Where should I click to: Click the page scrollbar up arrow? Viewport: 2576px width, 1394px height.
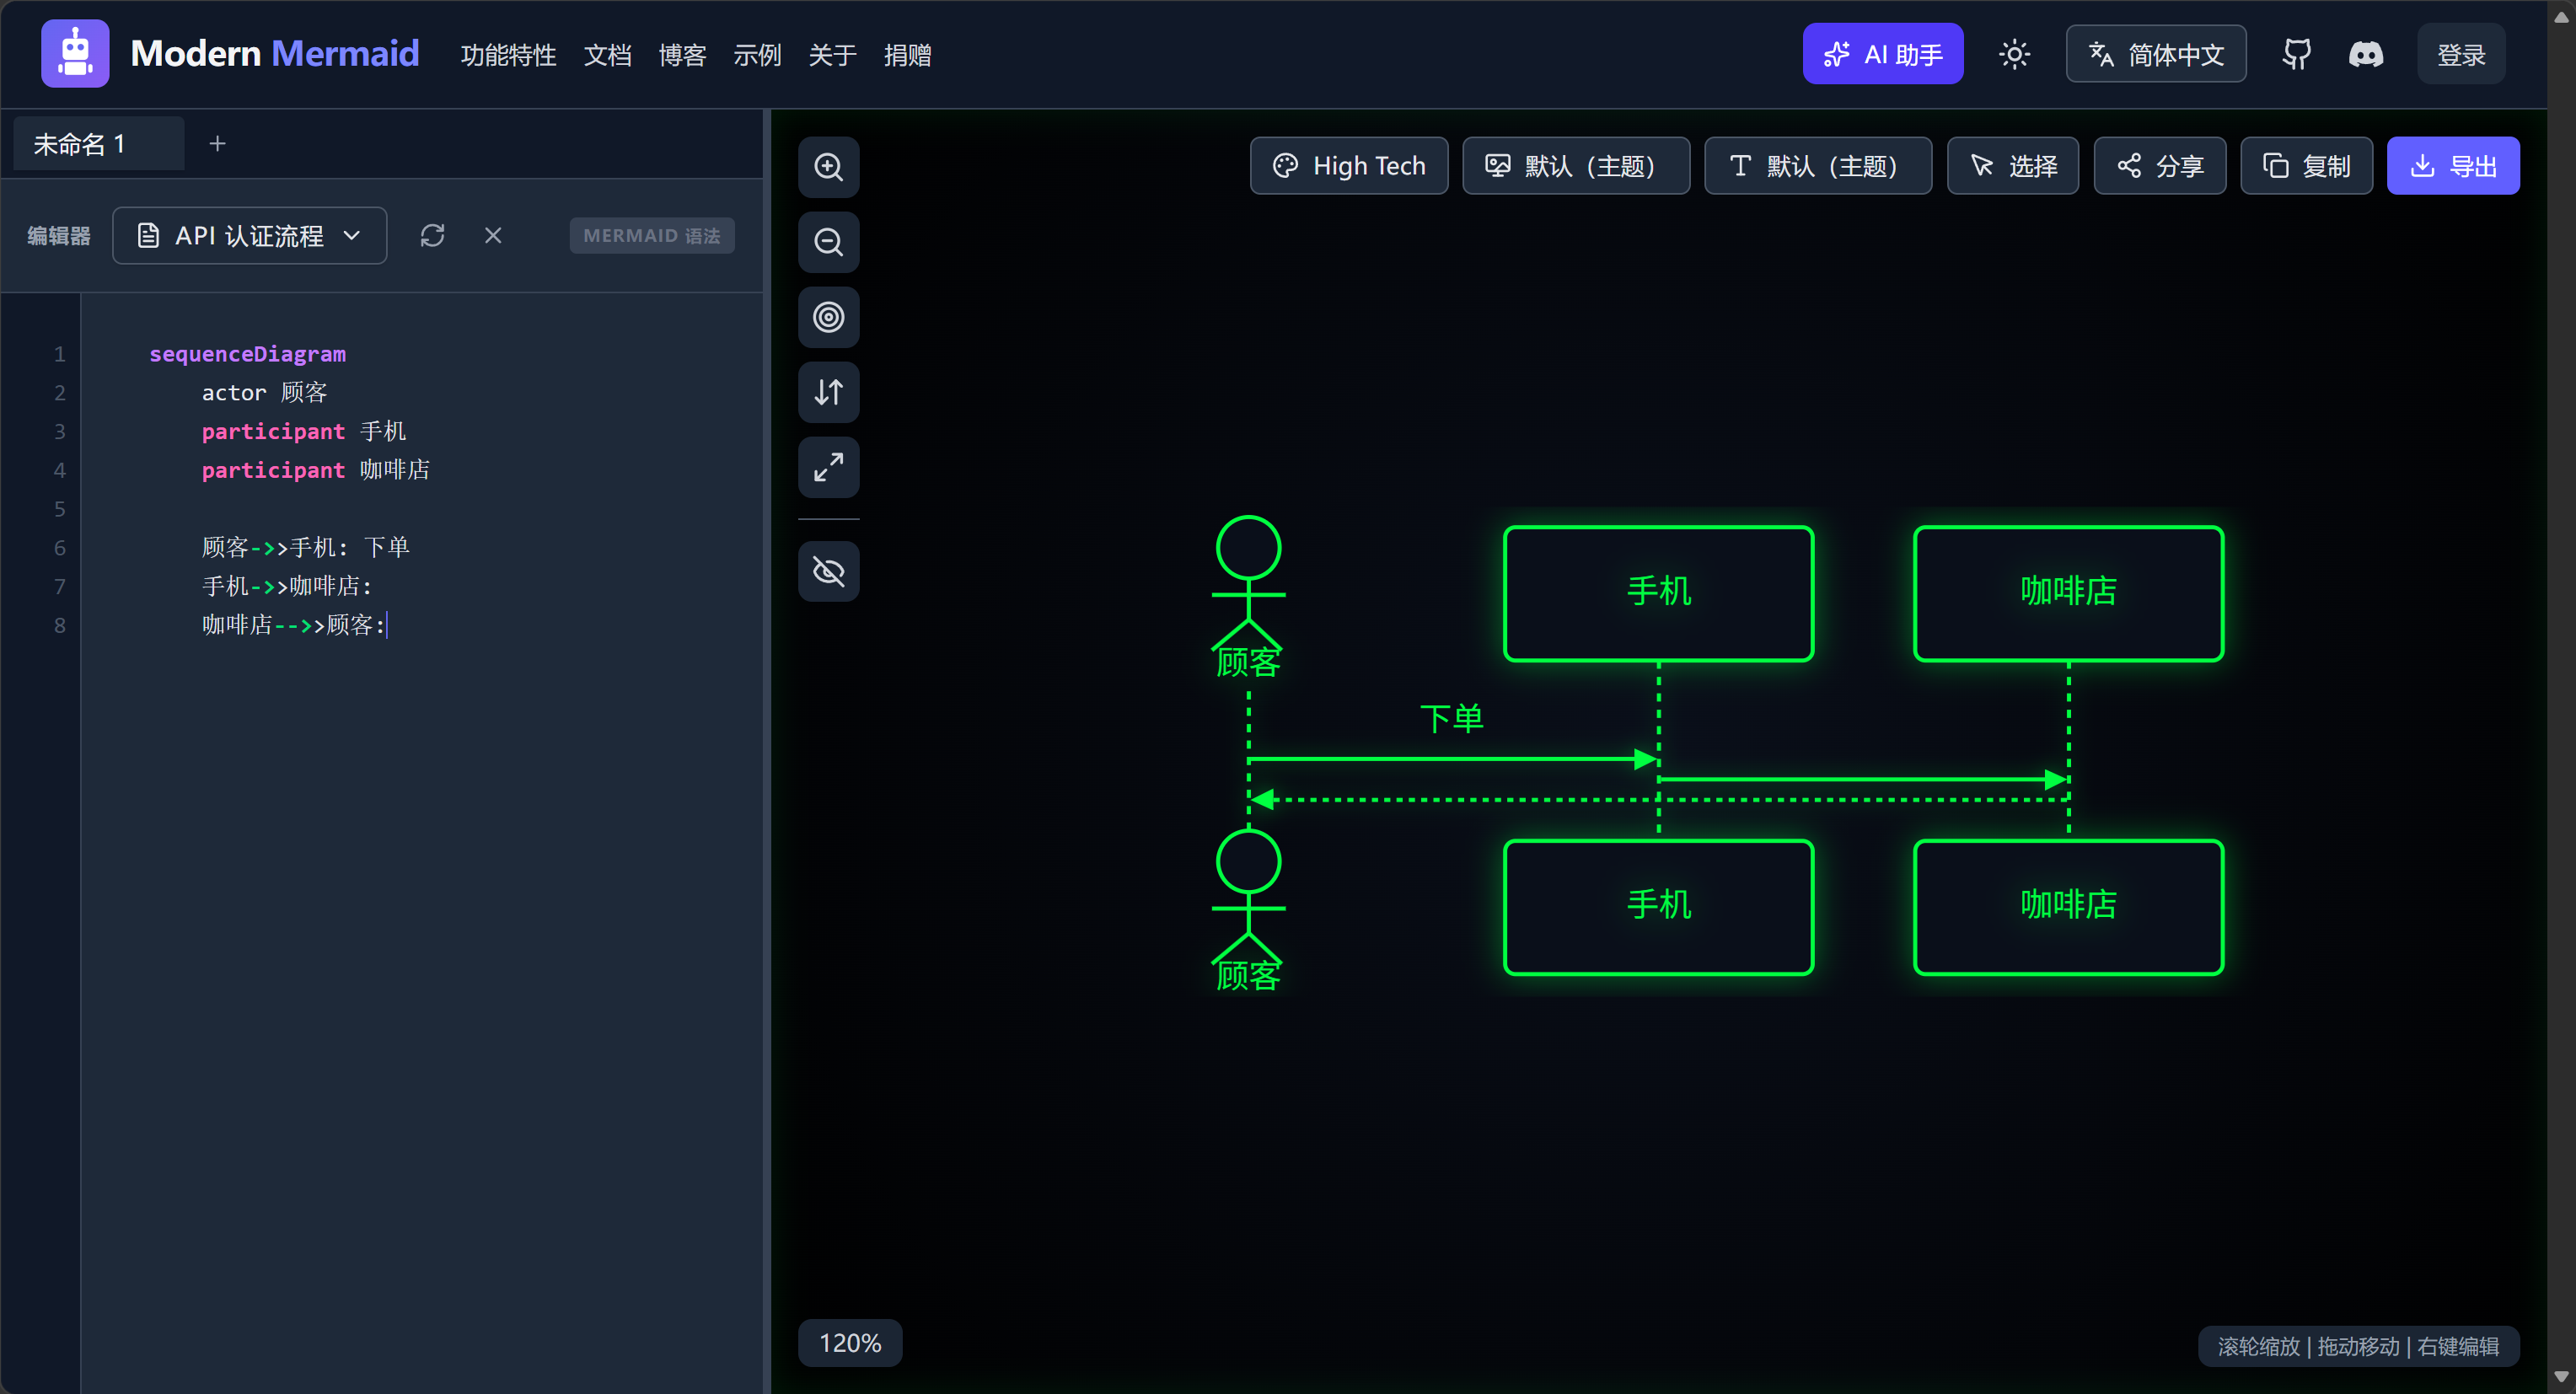click(2561, 15)
